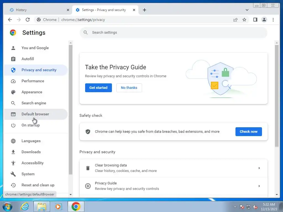Click the magnifier icon in Search settings
Viewport: 283px width, 212px height.
tap(86, 33)
